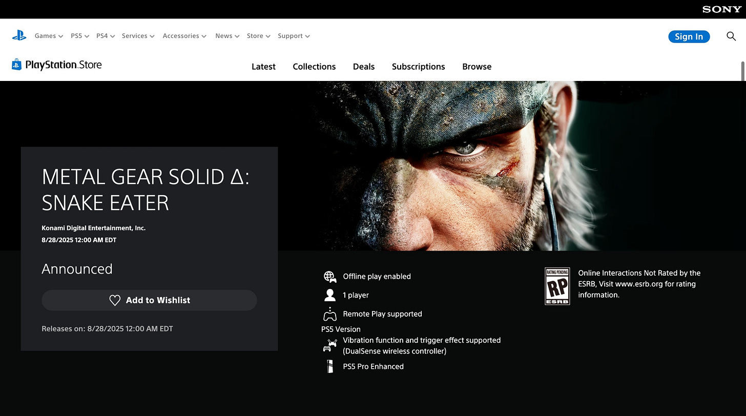
Task: Click the 1 player person icon
Action: [x=330, y=295]
